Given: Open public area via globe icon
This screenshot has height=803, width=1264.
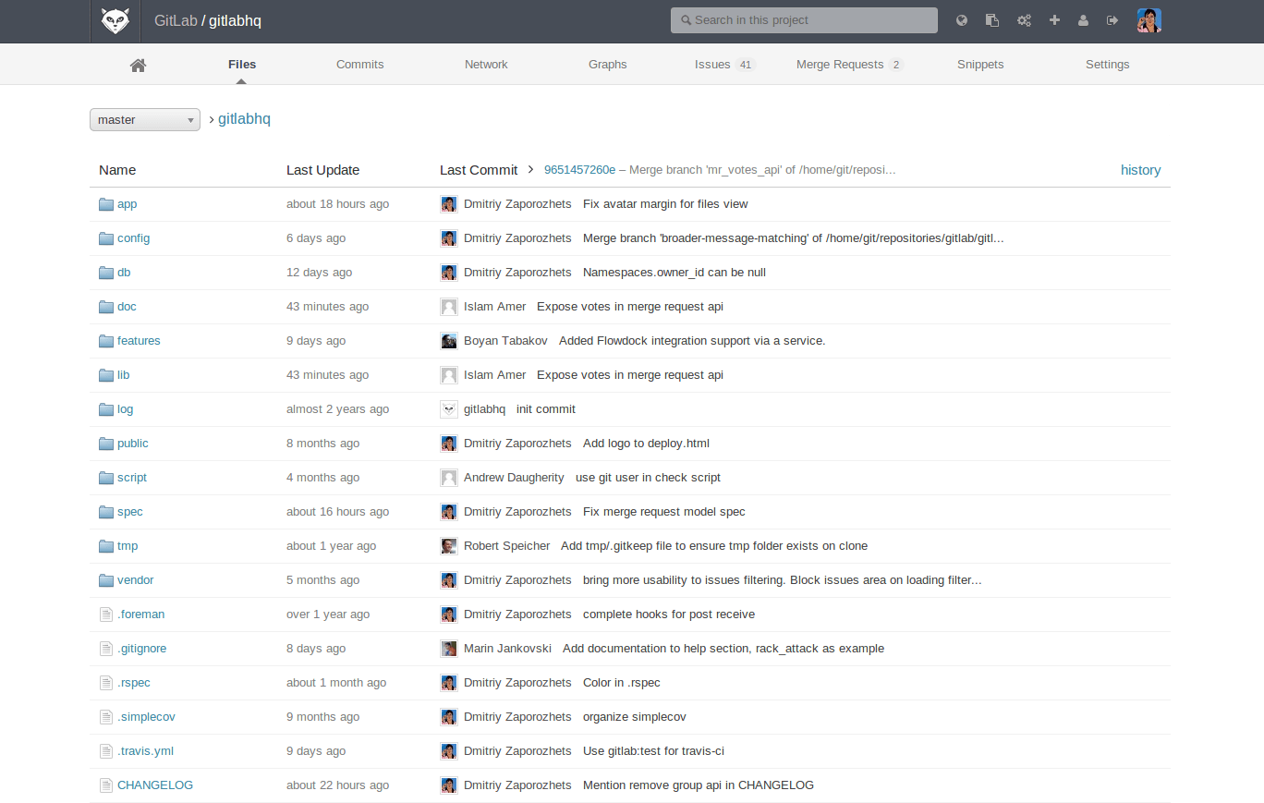Looking at the screenshot, I should coord(962,20).
